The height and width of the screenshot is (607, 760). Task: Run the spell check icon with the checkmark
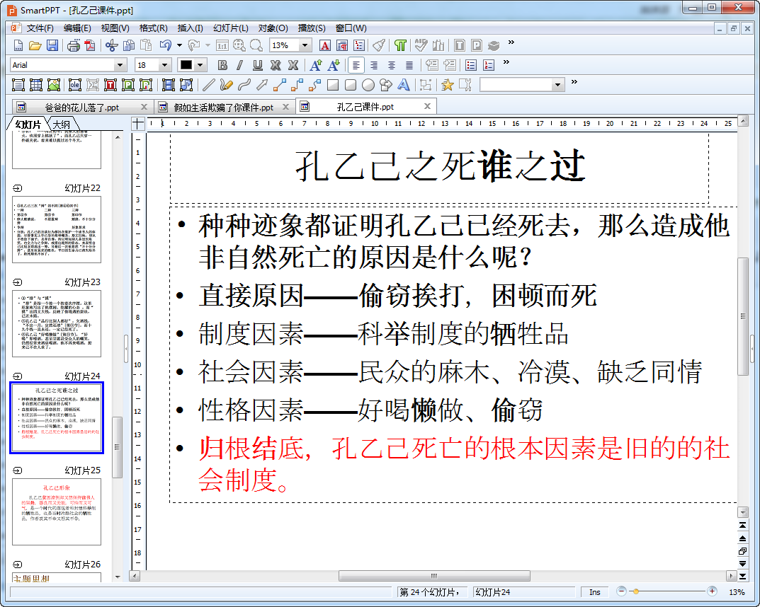(421, 45)
